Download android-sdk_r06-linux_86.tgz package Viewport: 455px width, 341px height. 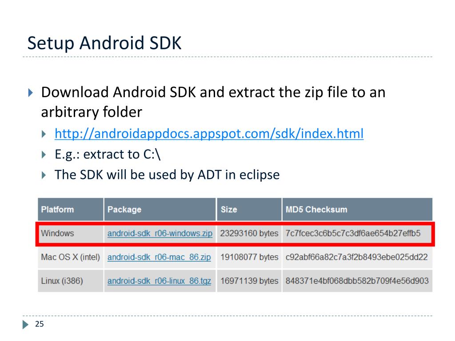tap(159, 281)
